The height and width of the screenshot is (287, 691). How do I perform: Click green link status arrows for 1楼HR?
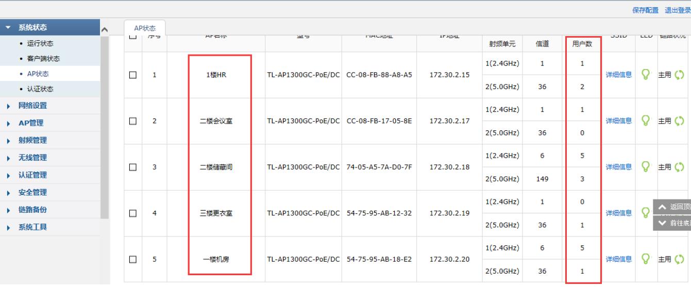[679, 75]
